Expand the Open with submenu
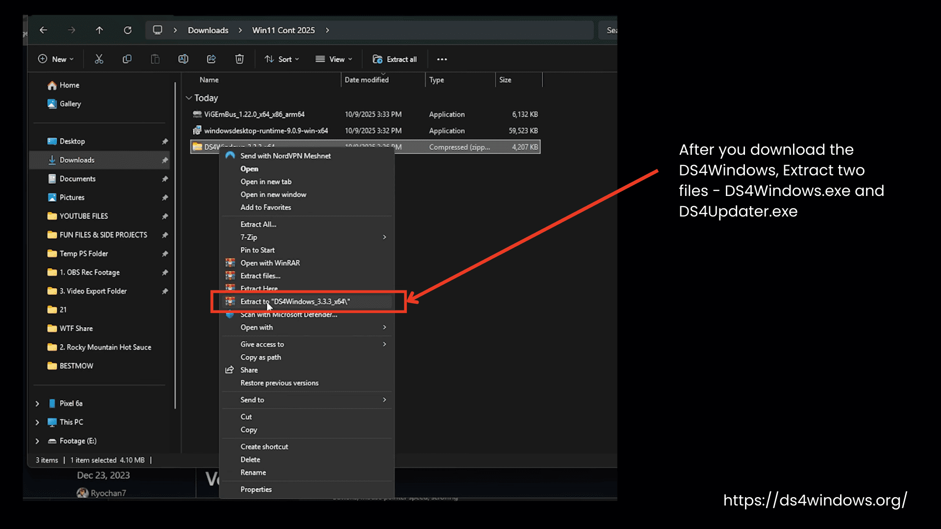 pos(306,327)
